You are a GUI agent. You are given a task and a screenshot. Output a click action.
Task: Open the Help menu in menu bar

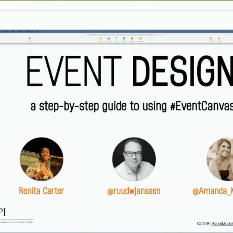(x=38, y=31)
